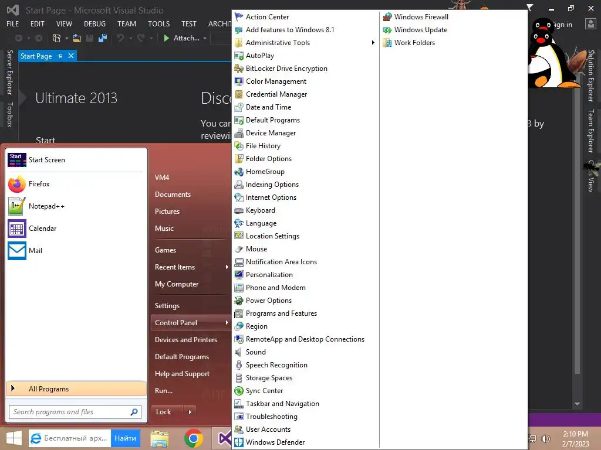
Task: Click the Sound speaker icon in the list
Action: 239,352
